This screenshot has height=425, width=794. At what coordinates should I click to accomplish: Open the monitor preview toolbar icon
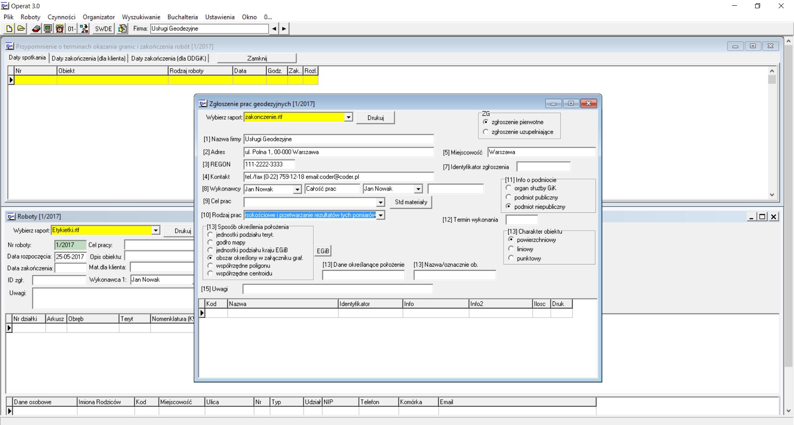[x=48, y=29]
